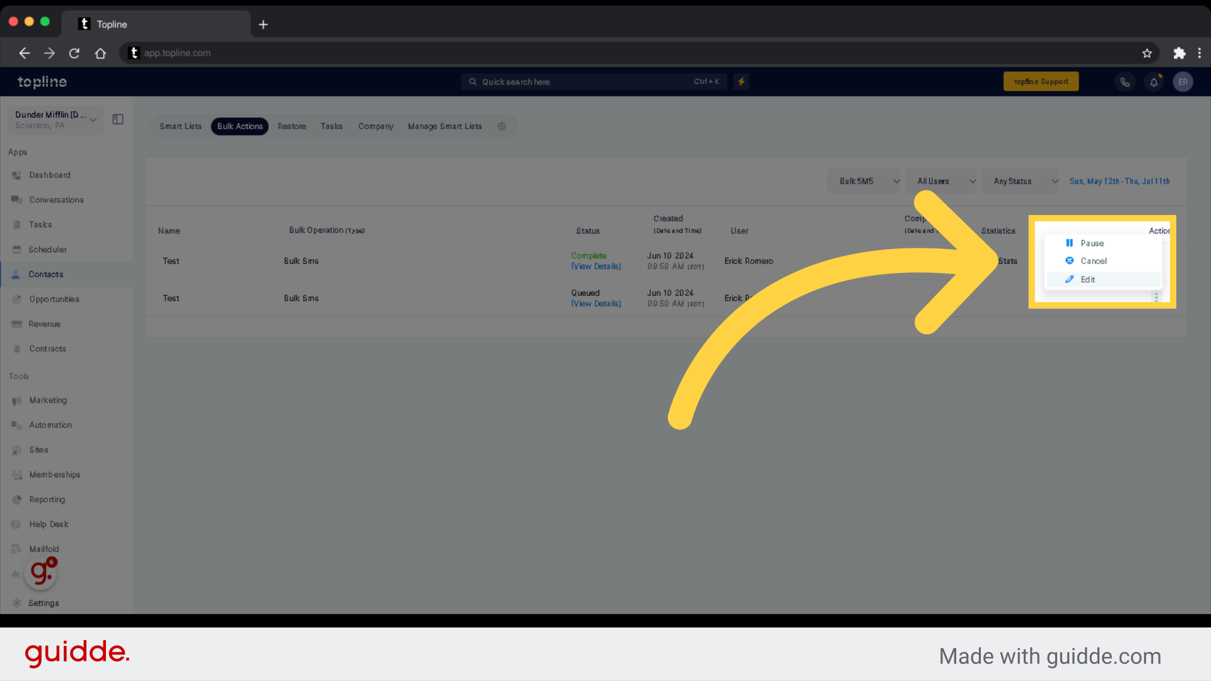Select the Bulk Actions tab
This screenshot has width=1211, height=681.
click(240, 126)
